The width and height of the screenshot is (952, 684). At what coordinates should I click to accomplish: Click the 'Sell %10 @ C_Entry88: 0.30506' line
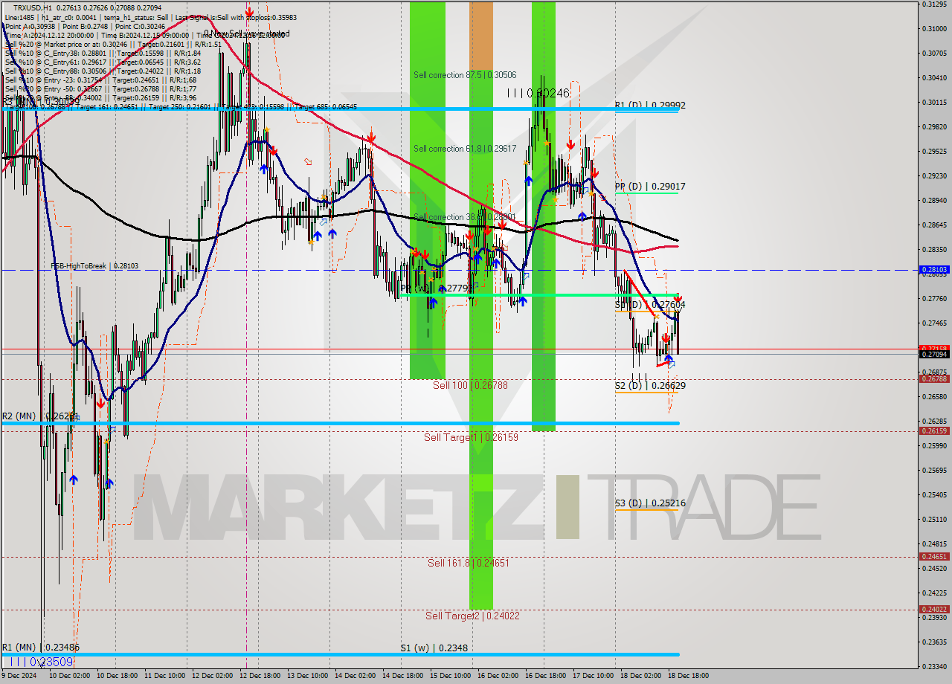tap(103, 71)
